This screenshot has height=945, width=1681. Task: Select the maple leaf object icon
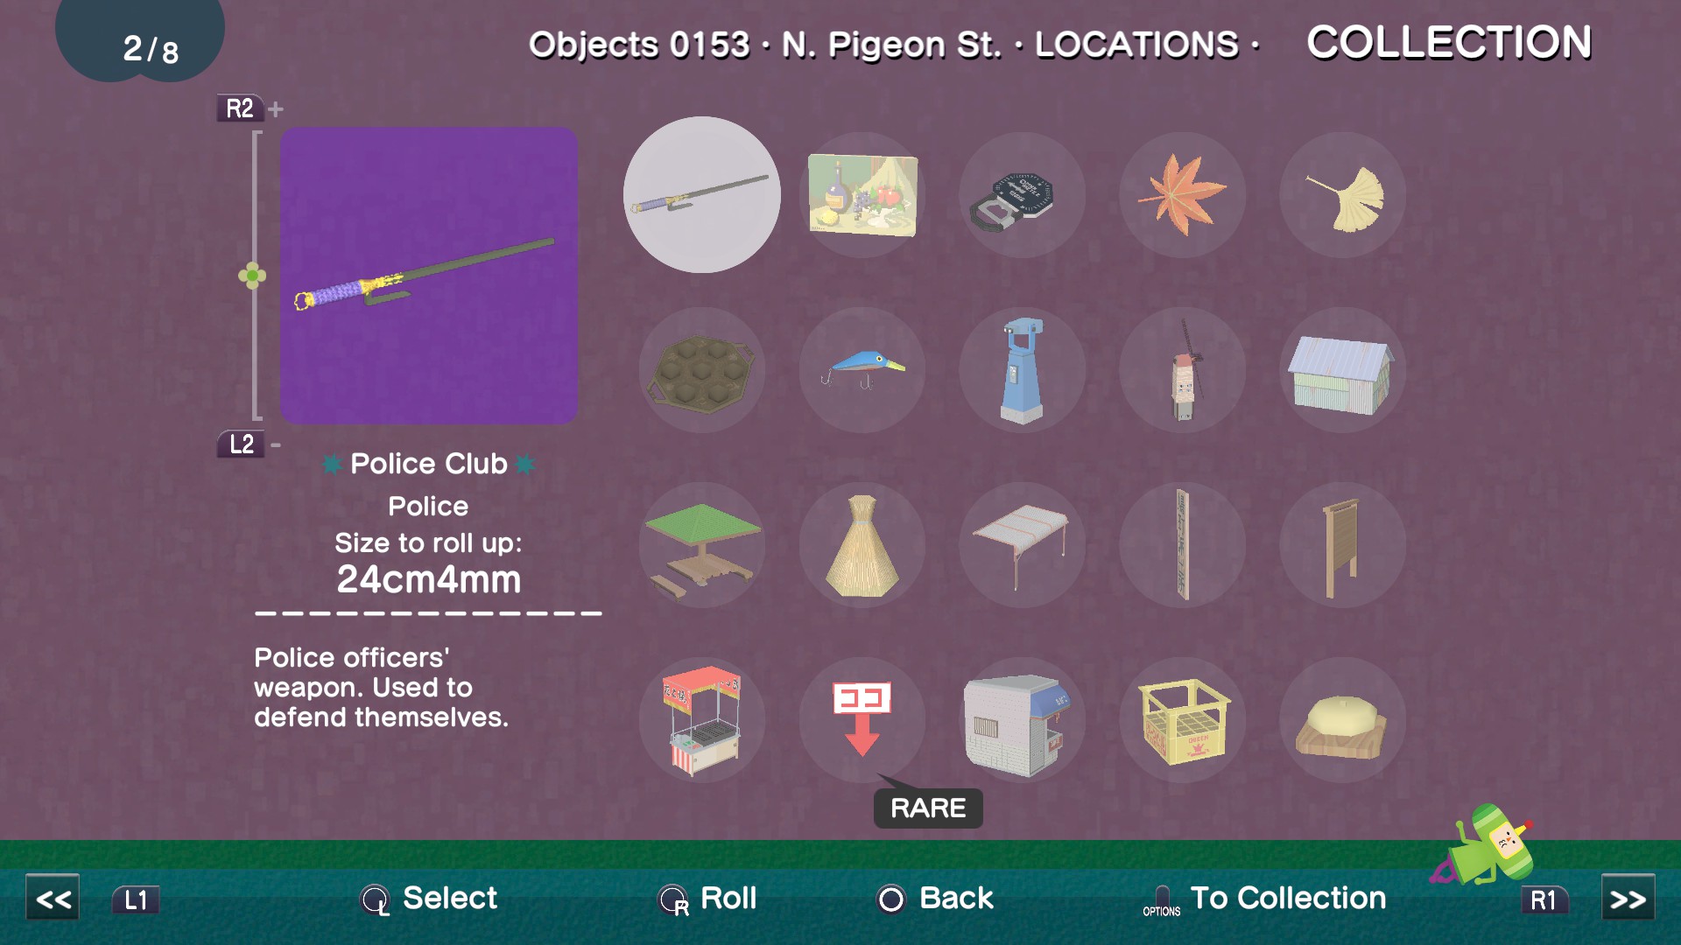pyautogui.click(x=1182, y=194)
